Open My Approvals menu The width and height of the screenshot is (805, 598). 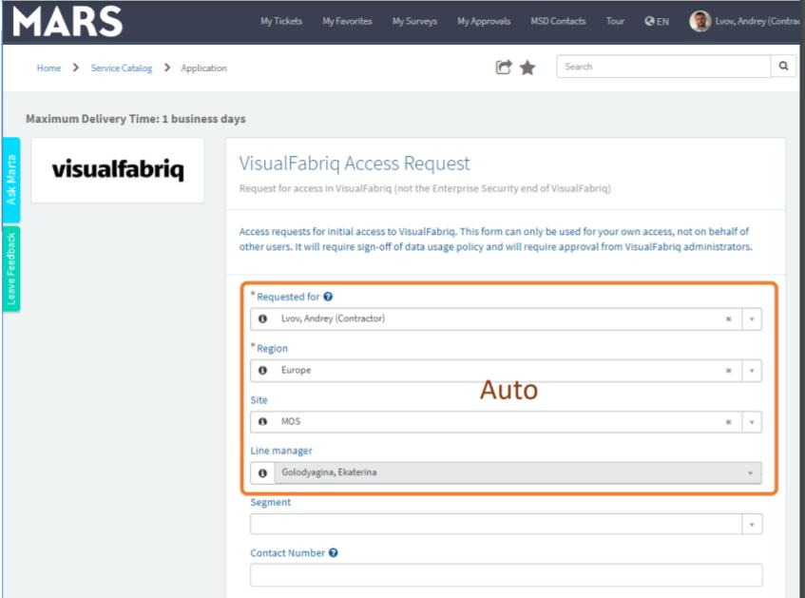484,21
